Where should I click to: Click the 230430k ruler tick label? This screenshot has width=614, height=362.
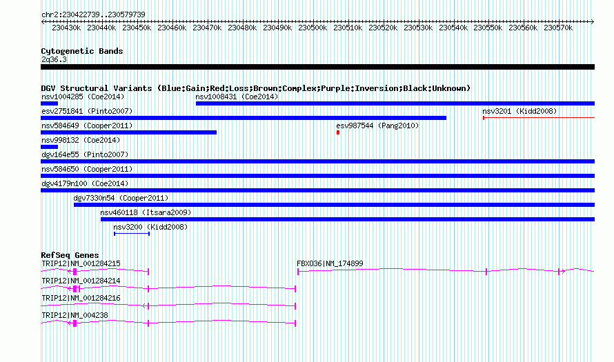66,28
